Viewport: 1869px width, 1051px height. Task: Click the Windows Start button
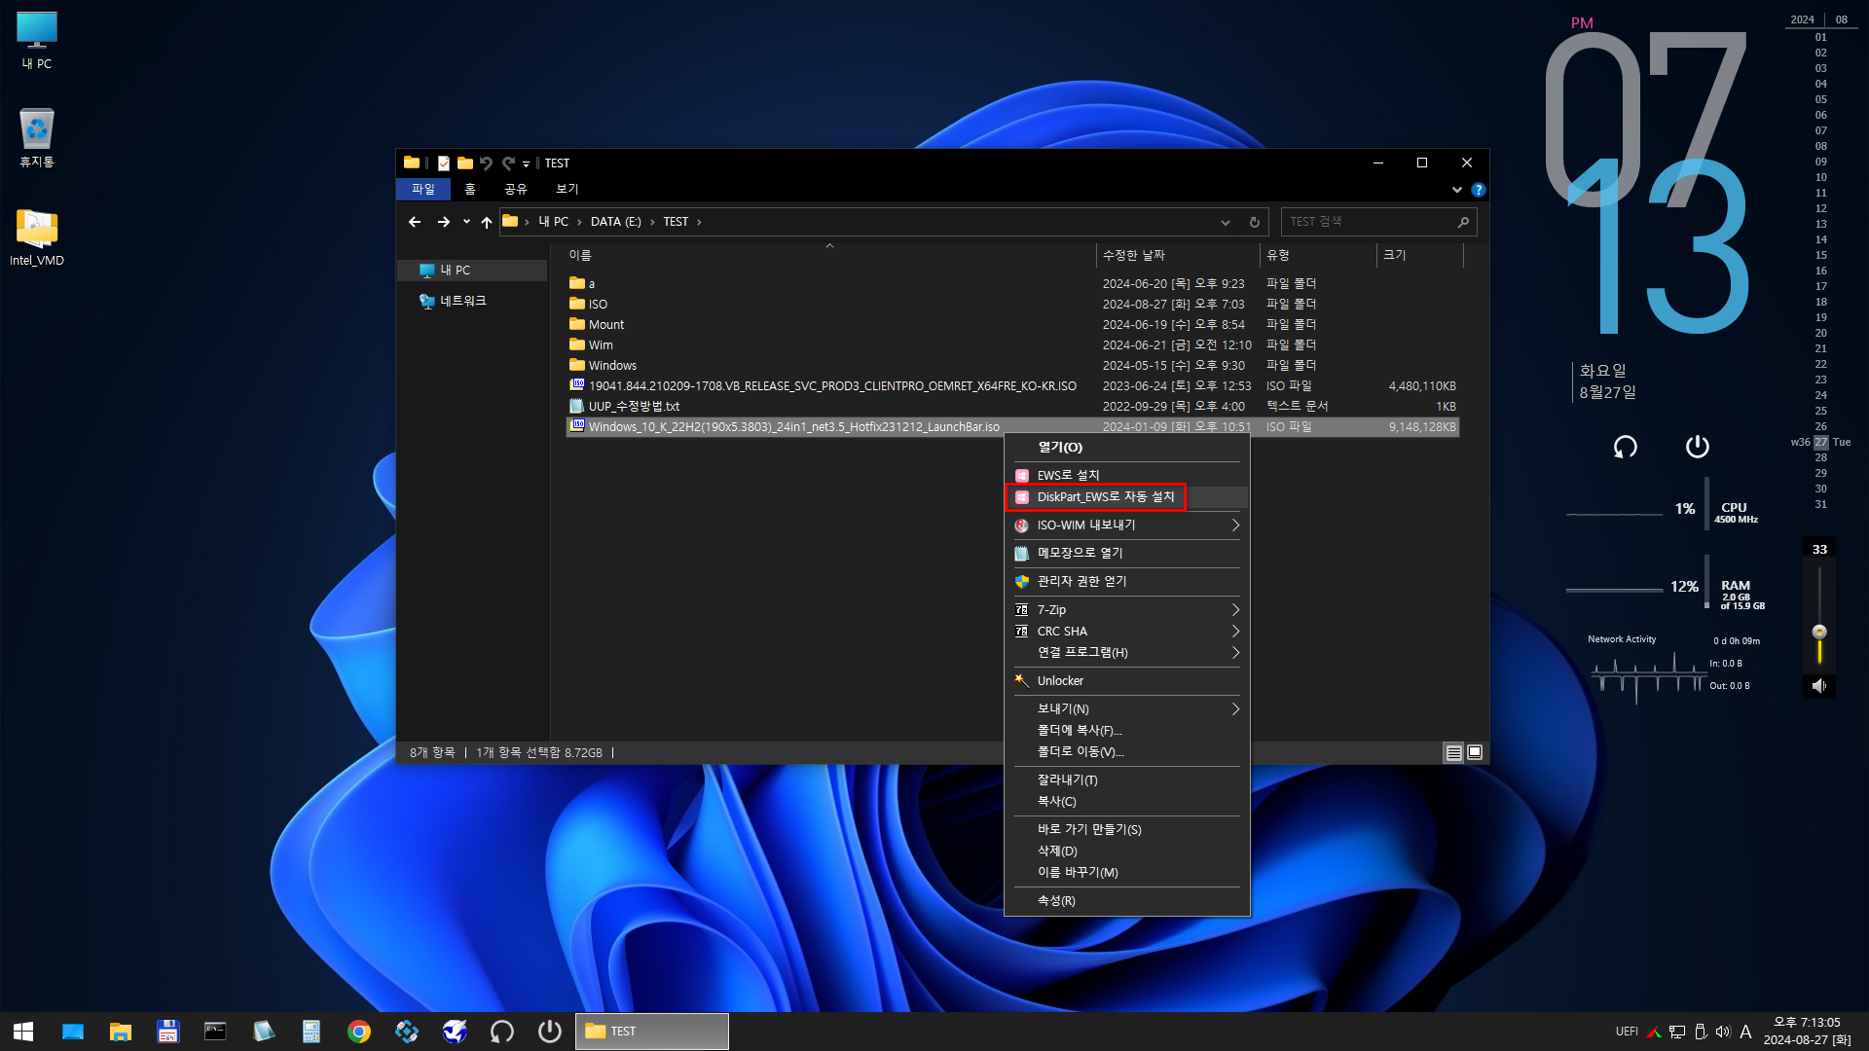23,1032
